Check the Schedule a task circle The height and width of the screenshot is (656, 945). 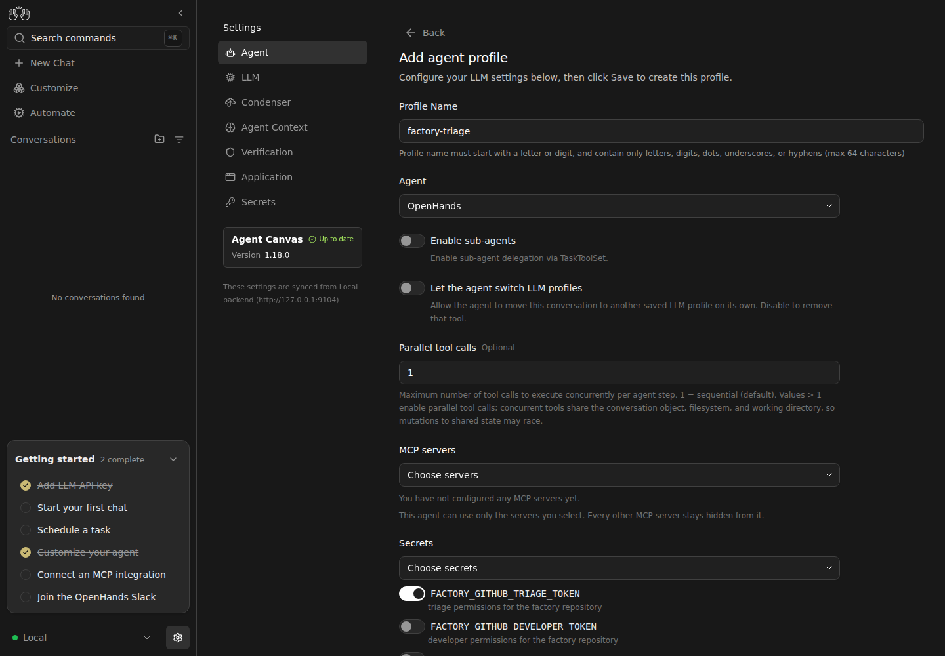point(26,530)
